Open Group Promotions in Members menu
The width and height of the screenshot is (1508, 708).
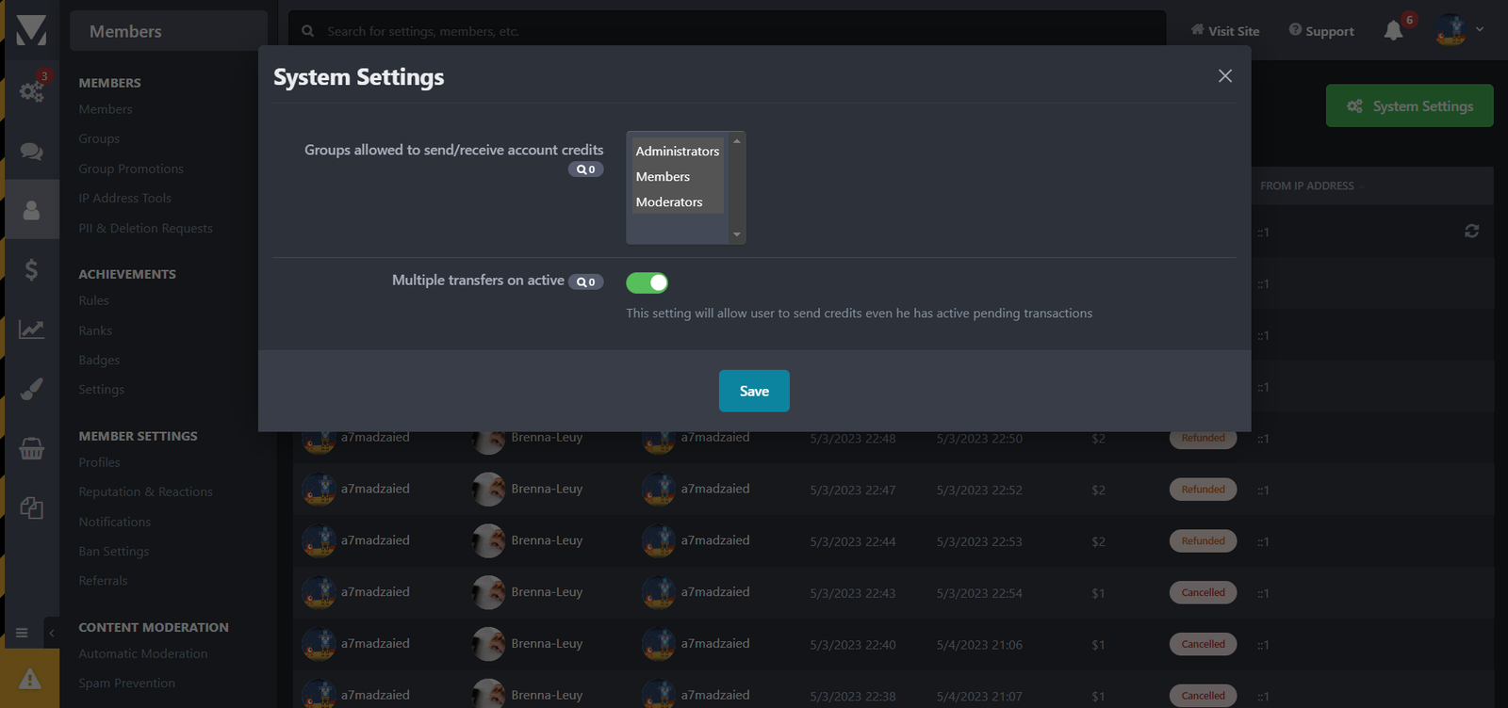(131, 169)
